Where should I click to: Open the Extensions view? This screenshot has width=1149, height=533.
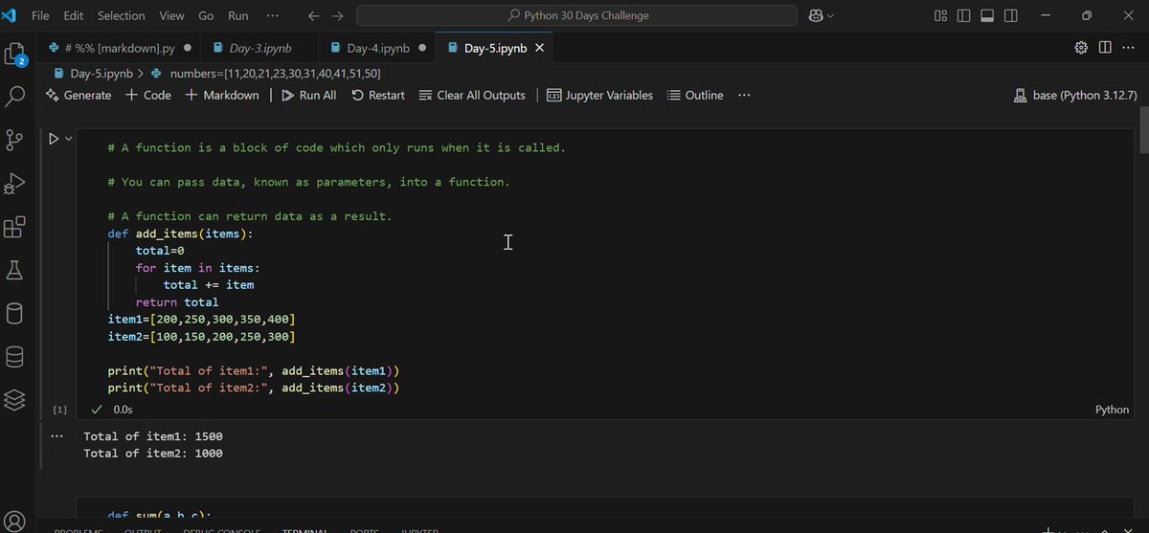tap(15, 228)
